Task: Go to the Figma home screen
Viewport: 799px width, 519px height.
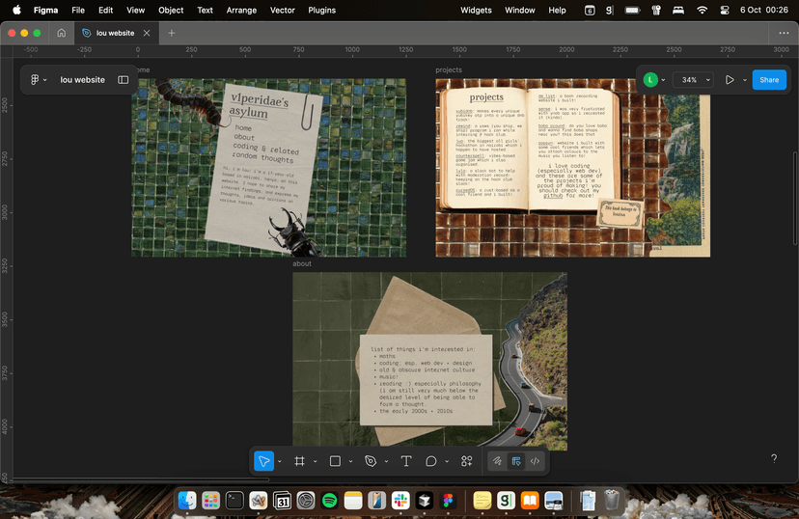Action: 62,33
